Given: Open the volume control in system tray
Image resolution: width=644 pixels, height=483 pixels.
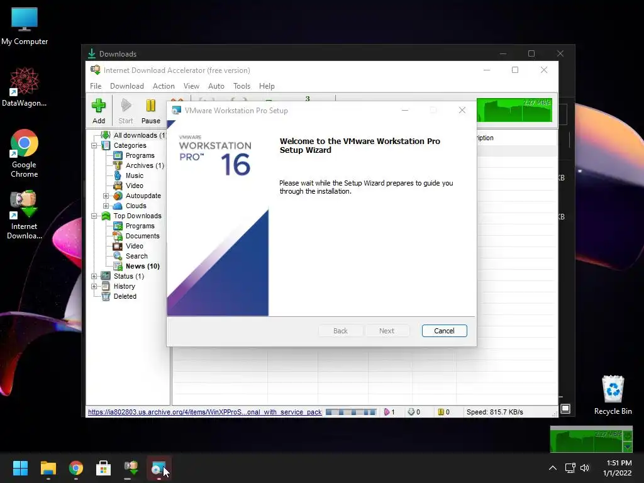Looking at the screenshot, I should click(x=585, y=468).
